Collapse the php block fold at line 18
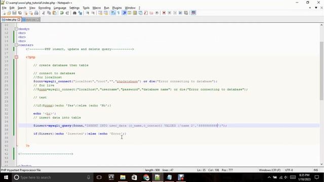The height and width of the screenshot is (182, 324). tap(16, 57)
